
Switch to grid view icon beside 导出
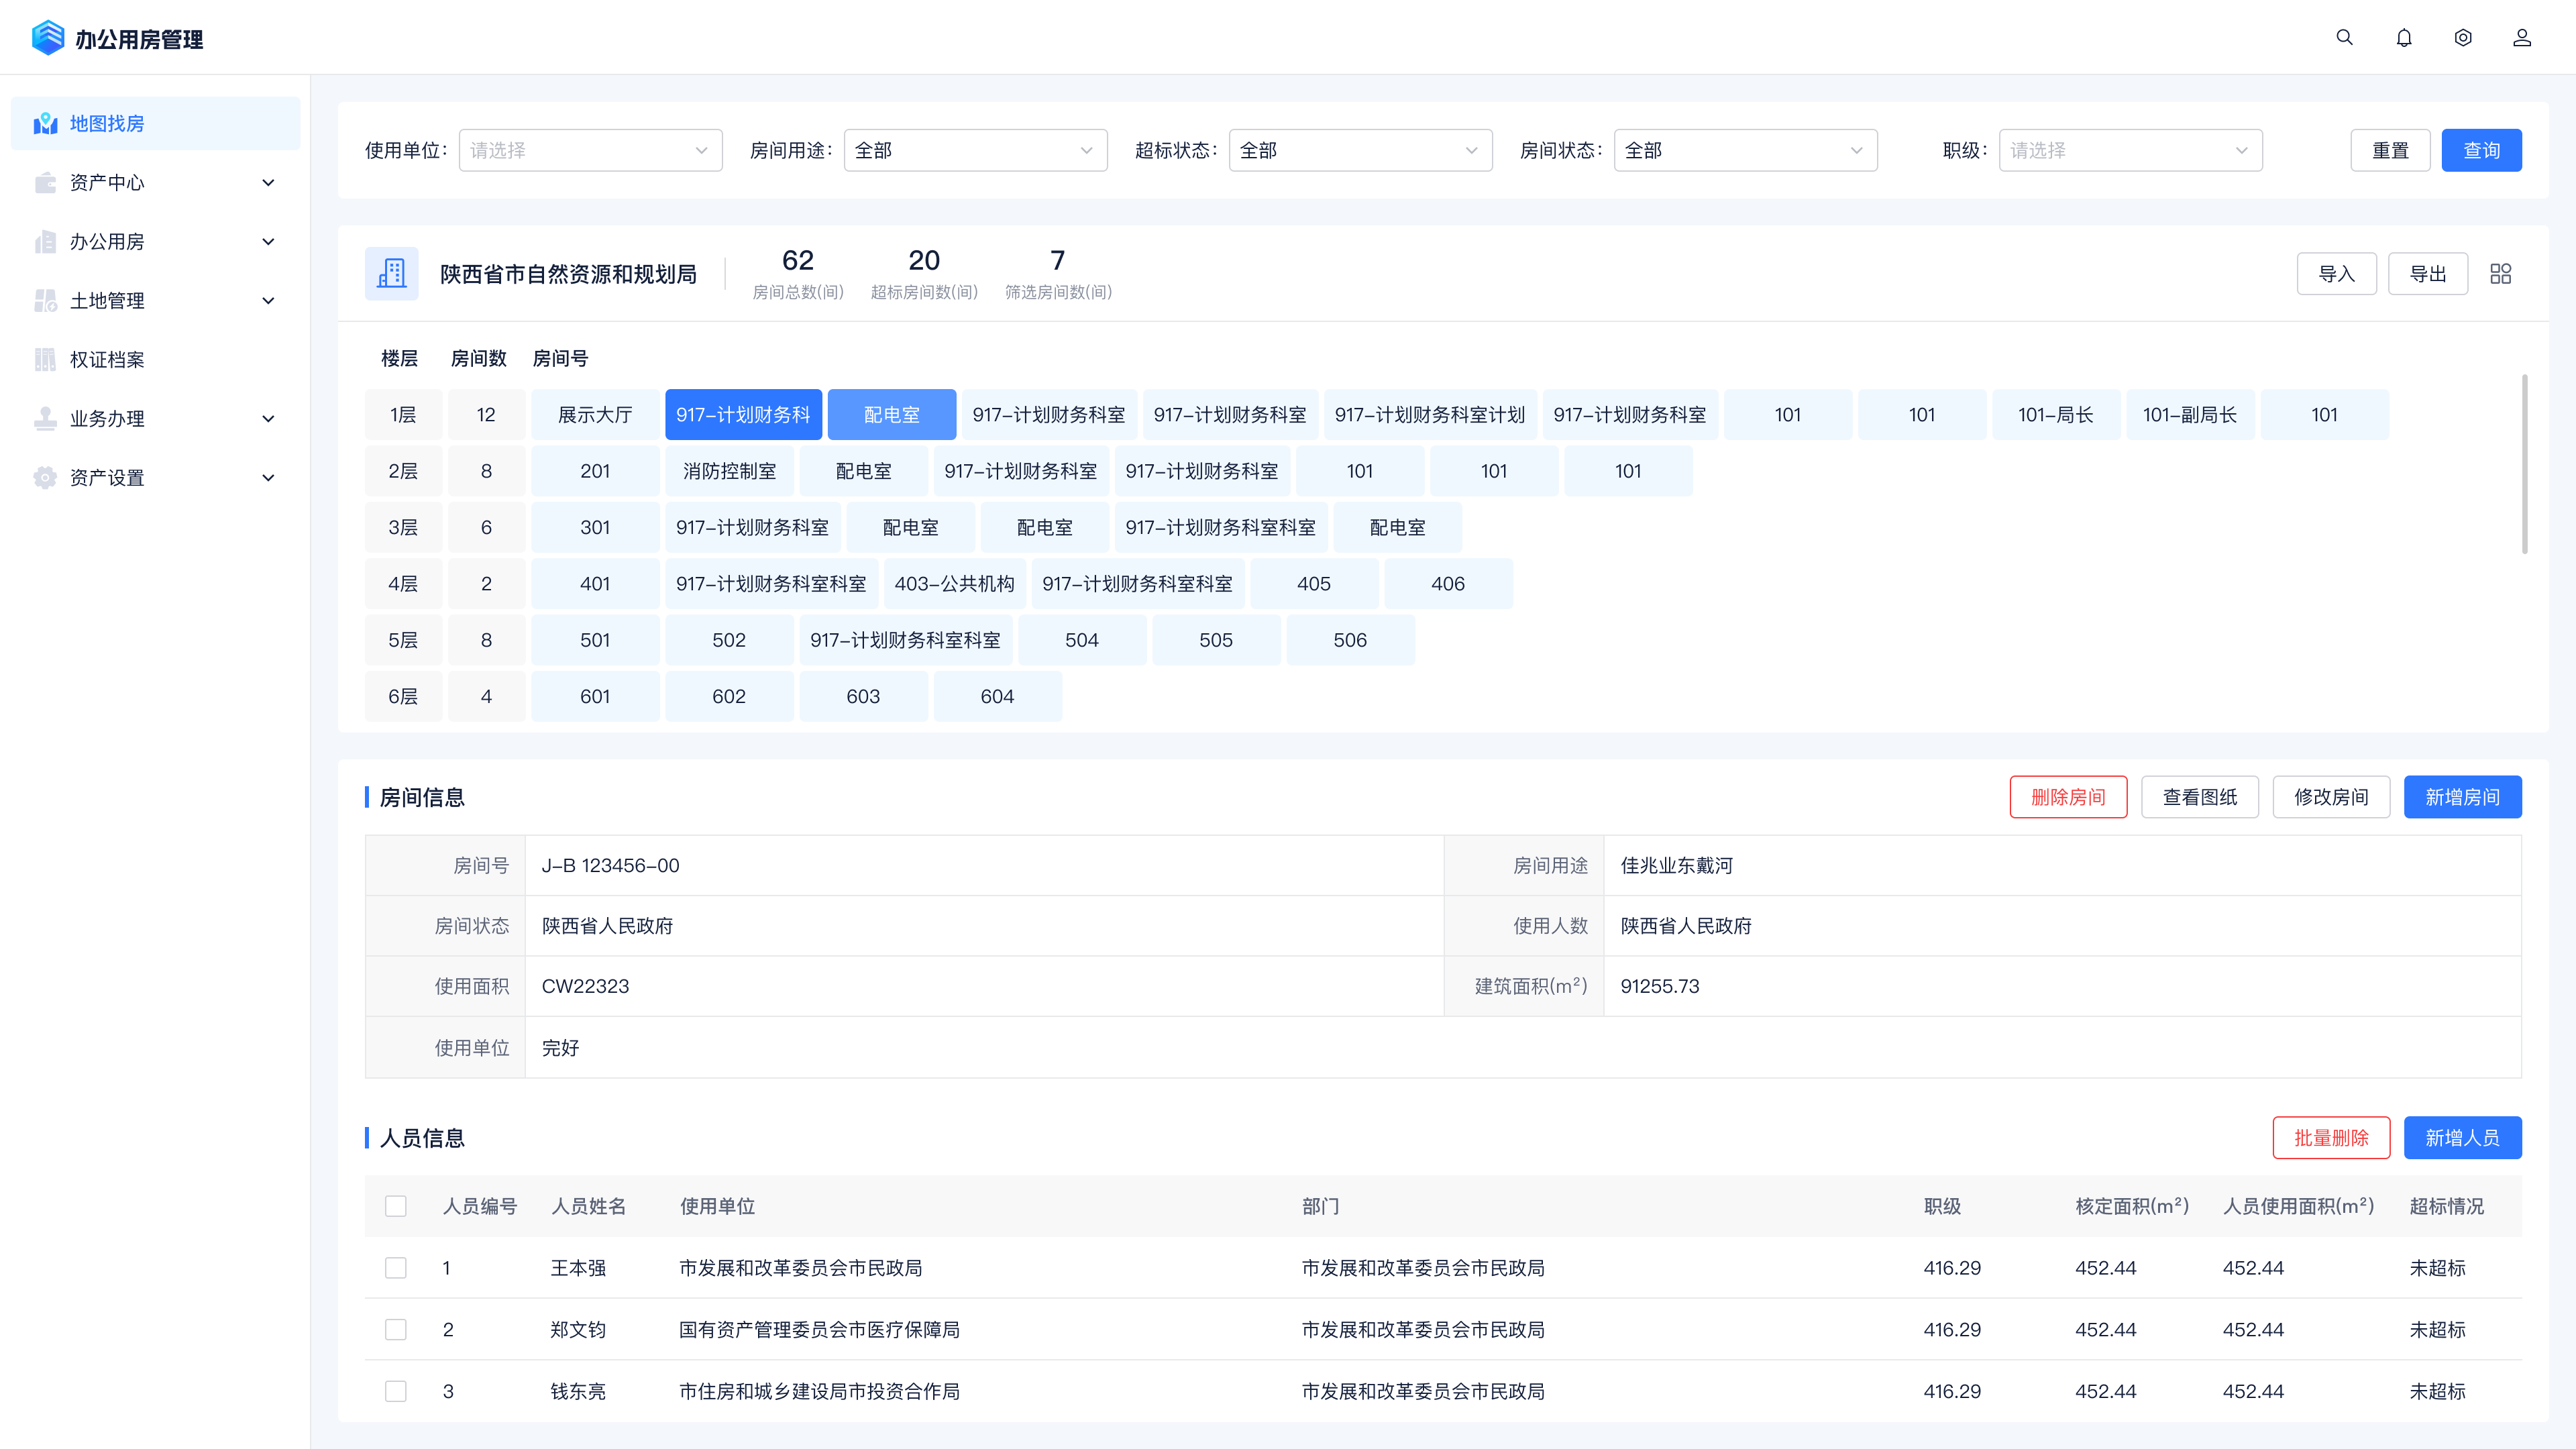(2500, 274)
